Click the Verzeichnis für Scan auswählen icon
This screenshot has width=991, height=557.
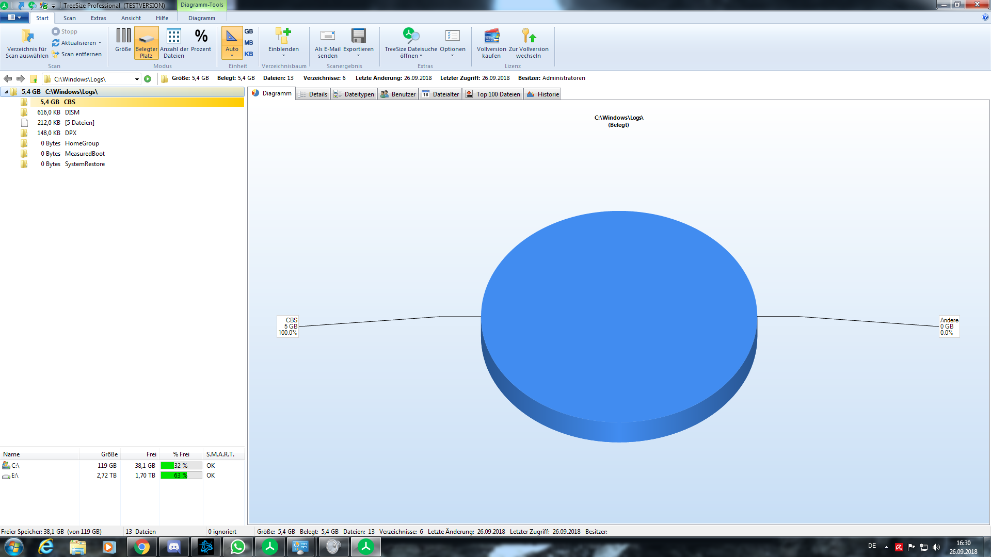click(27, 36)
